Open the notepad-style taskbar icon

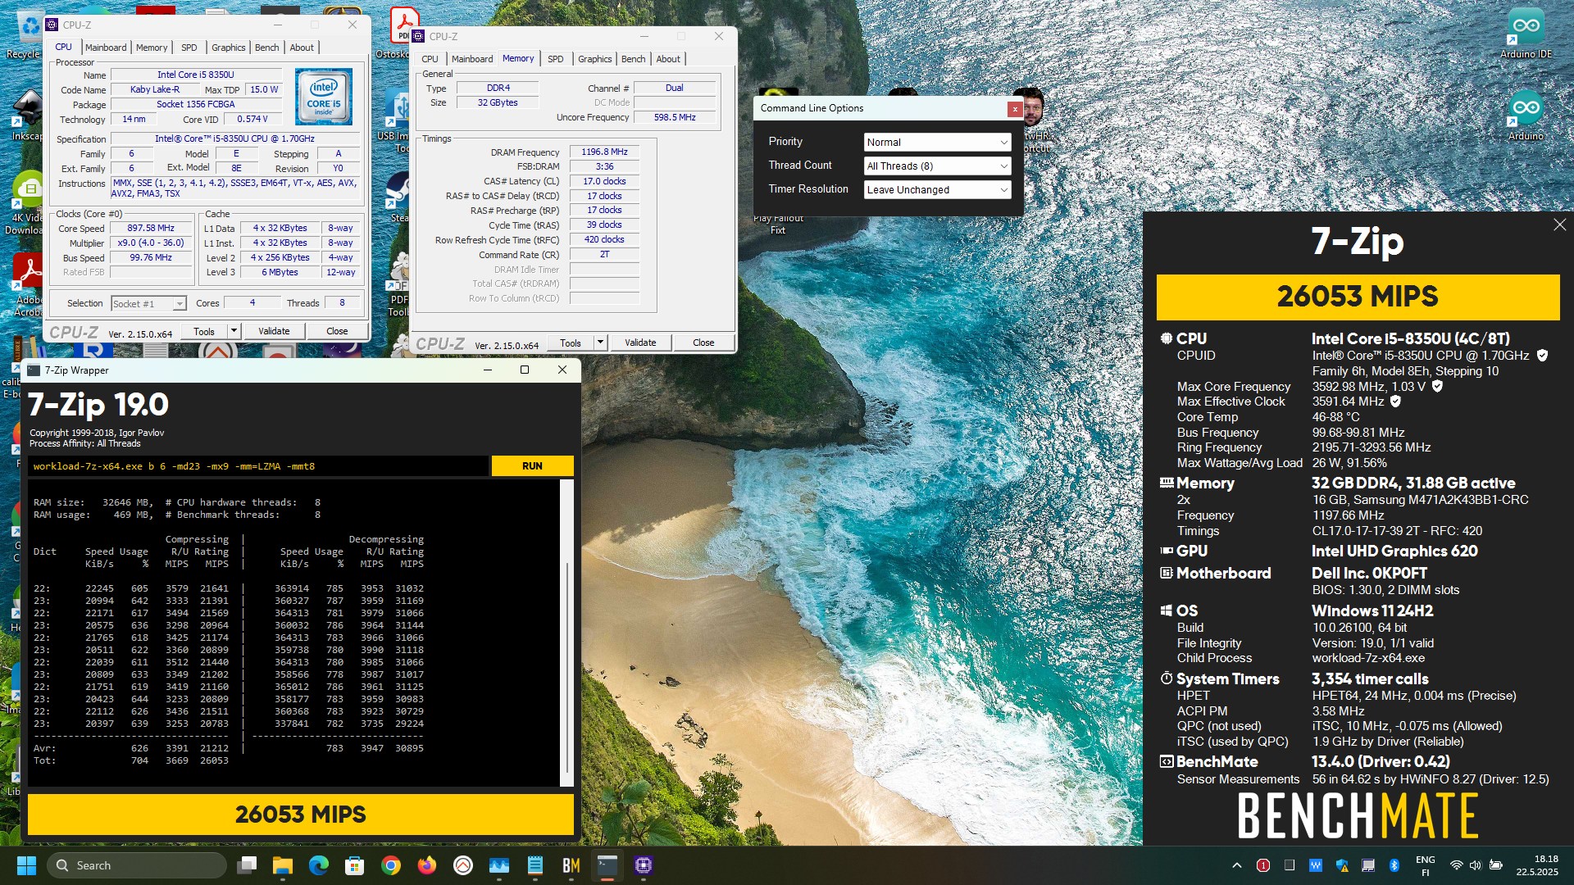click(535, 865)
